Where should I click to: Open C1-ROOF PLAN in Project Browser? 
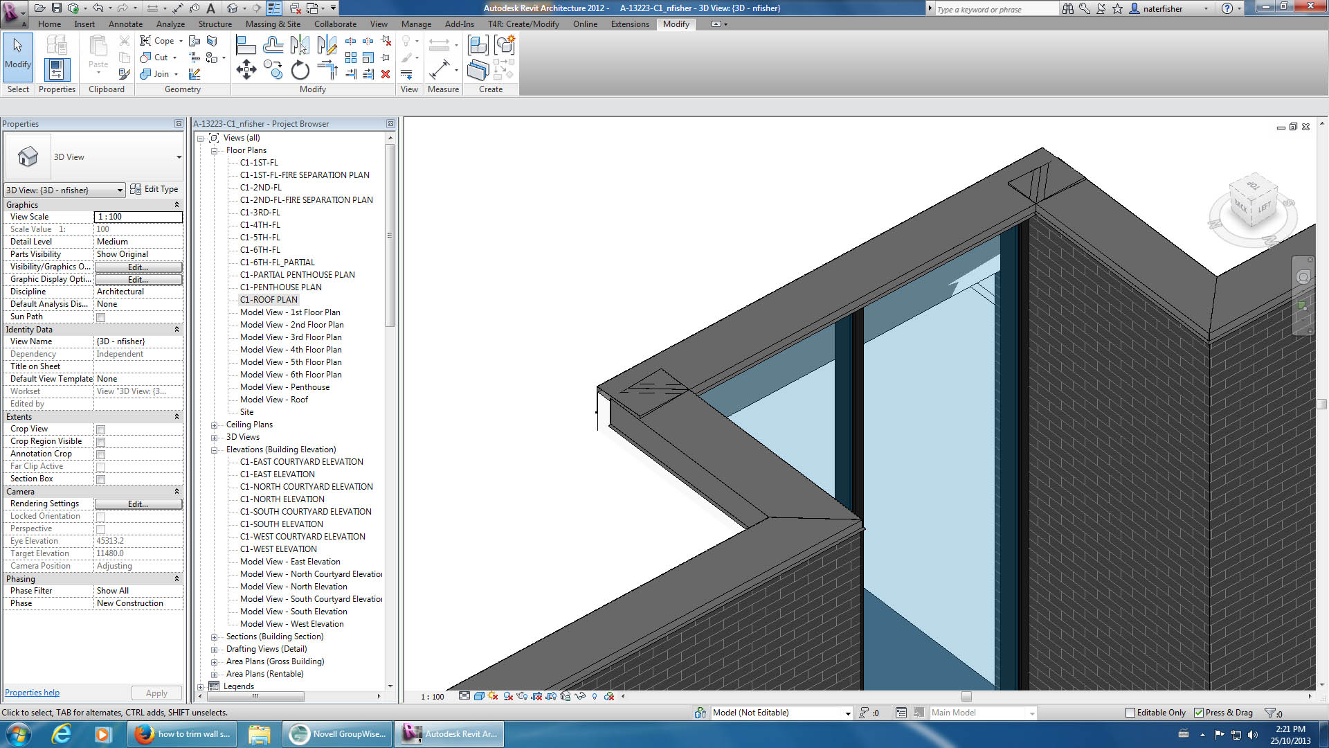coord(269,300)
